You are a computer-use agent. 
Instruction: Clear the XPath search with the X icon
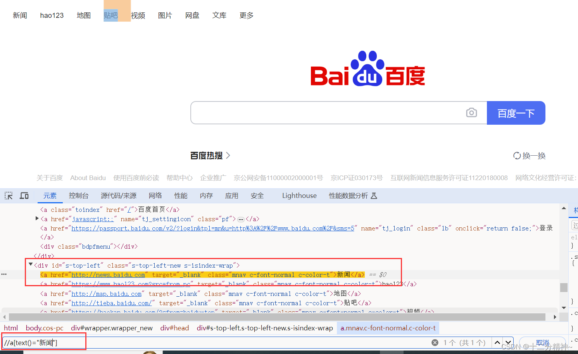pyautogui.click(x=435, y=343)
